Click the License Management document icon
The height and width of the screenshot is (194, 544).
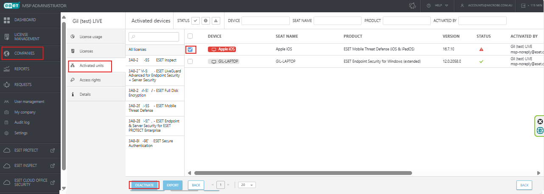pos(7,36)
